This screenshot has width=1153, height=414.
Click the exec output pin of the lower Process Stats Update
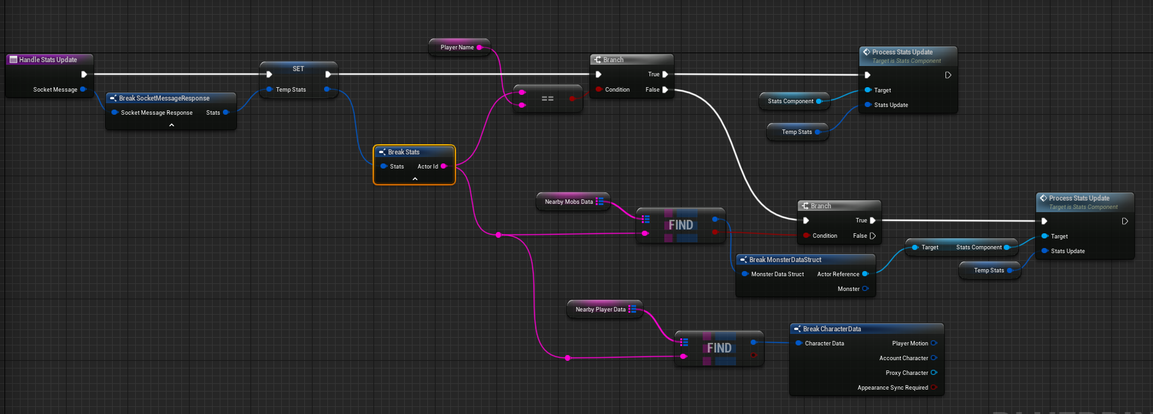pos(1125,221)
